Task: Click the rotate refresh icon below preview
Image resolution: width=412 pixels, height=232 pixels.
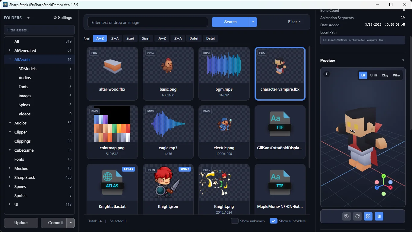Action: (x=357, y=216)
